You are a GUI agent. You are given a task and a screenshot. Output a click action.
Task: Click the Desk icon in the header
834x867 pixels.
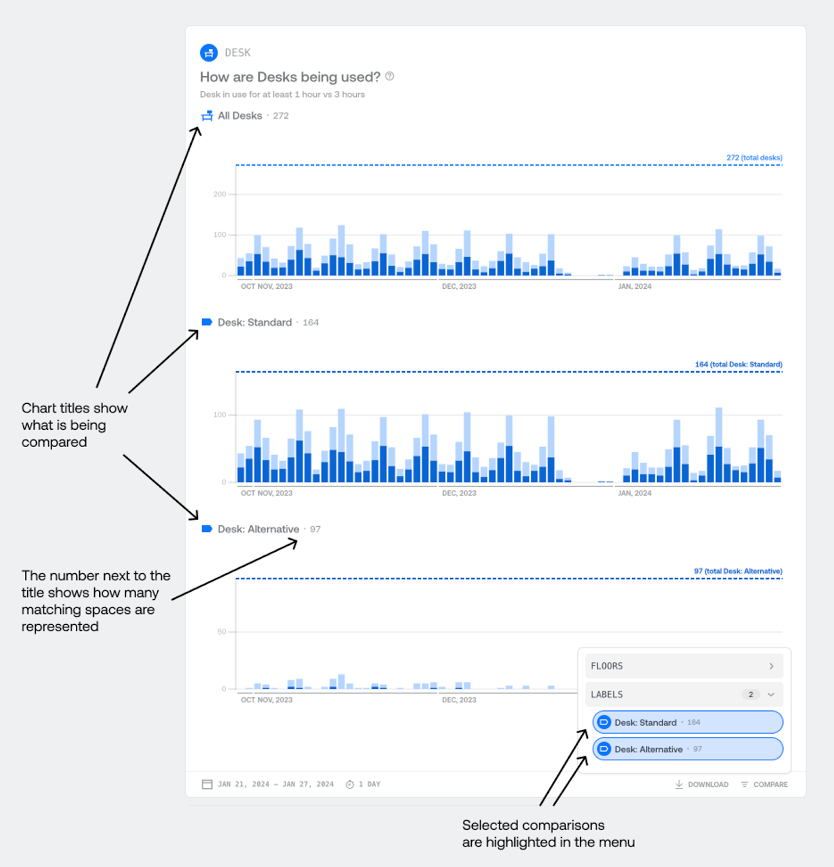(x=209, y=52)
